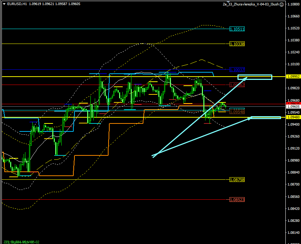Click current price 1.09605 on price axis
This screenshot has width=301, height=244.
pos(293,107)
